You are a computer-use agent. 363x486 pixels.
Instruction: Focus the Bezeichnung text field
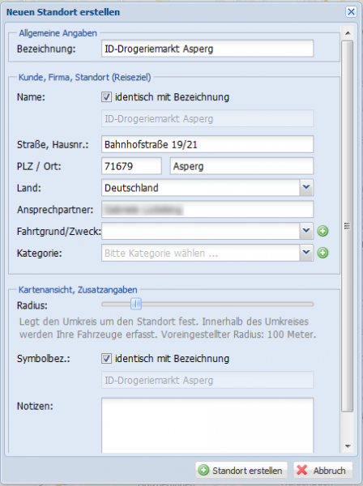[x=207, y=49]
